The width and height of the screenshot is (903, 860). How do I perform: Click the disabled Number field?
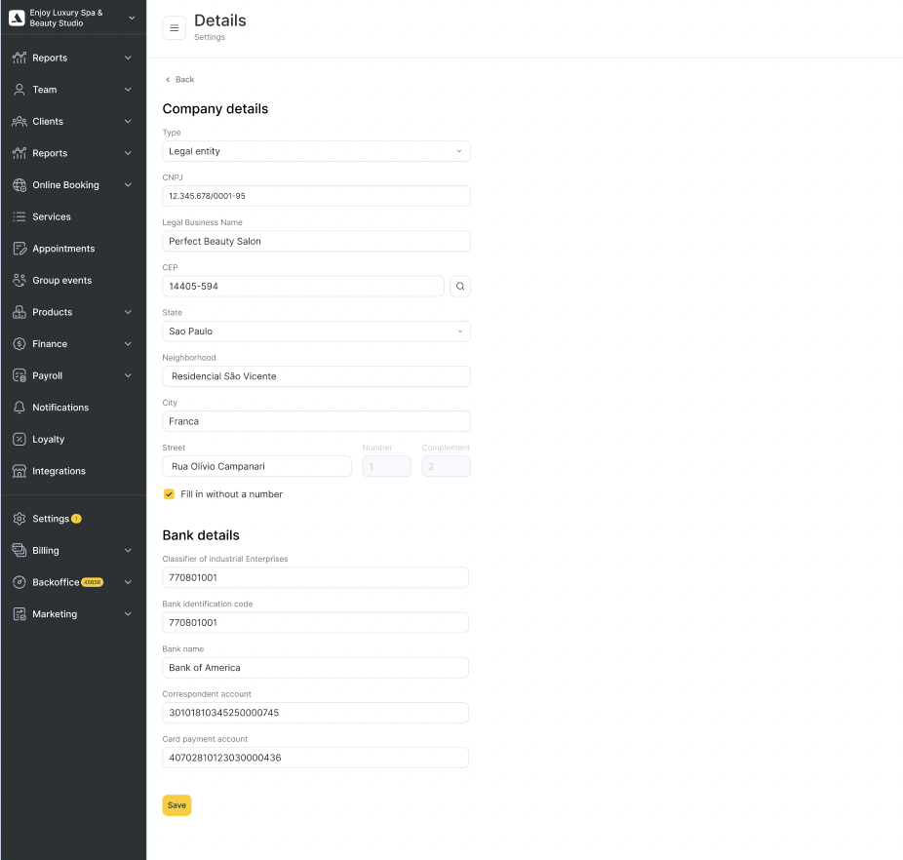[x=386, y=466]
